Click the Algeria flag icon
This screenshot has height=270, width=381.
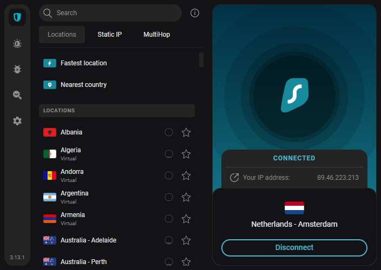pos(50,154)
